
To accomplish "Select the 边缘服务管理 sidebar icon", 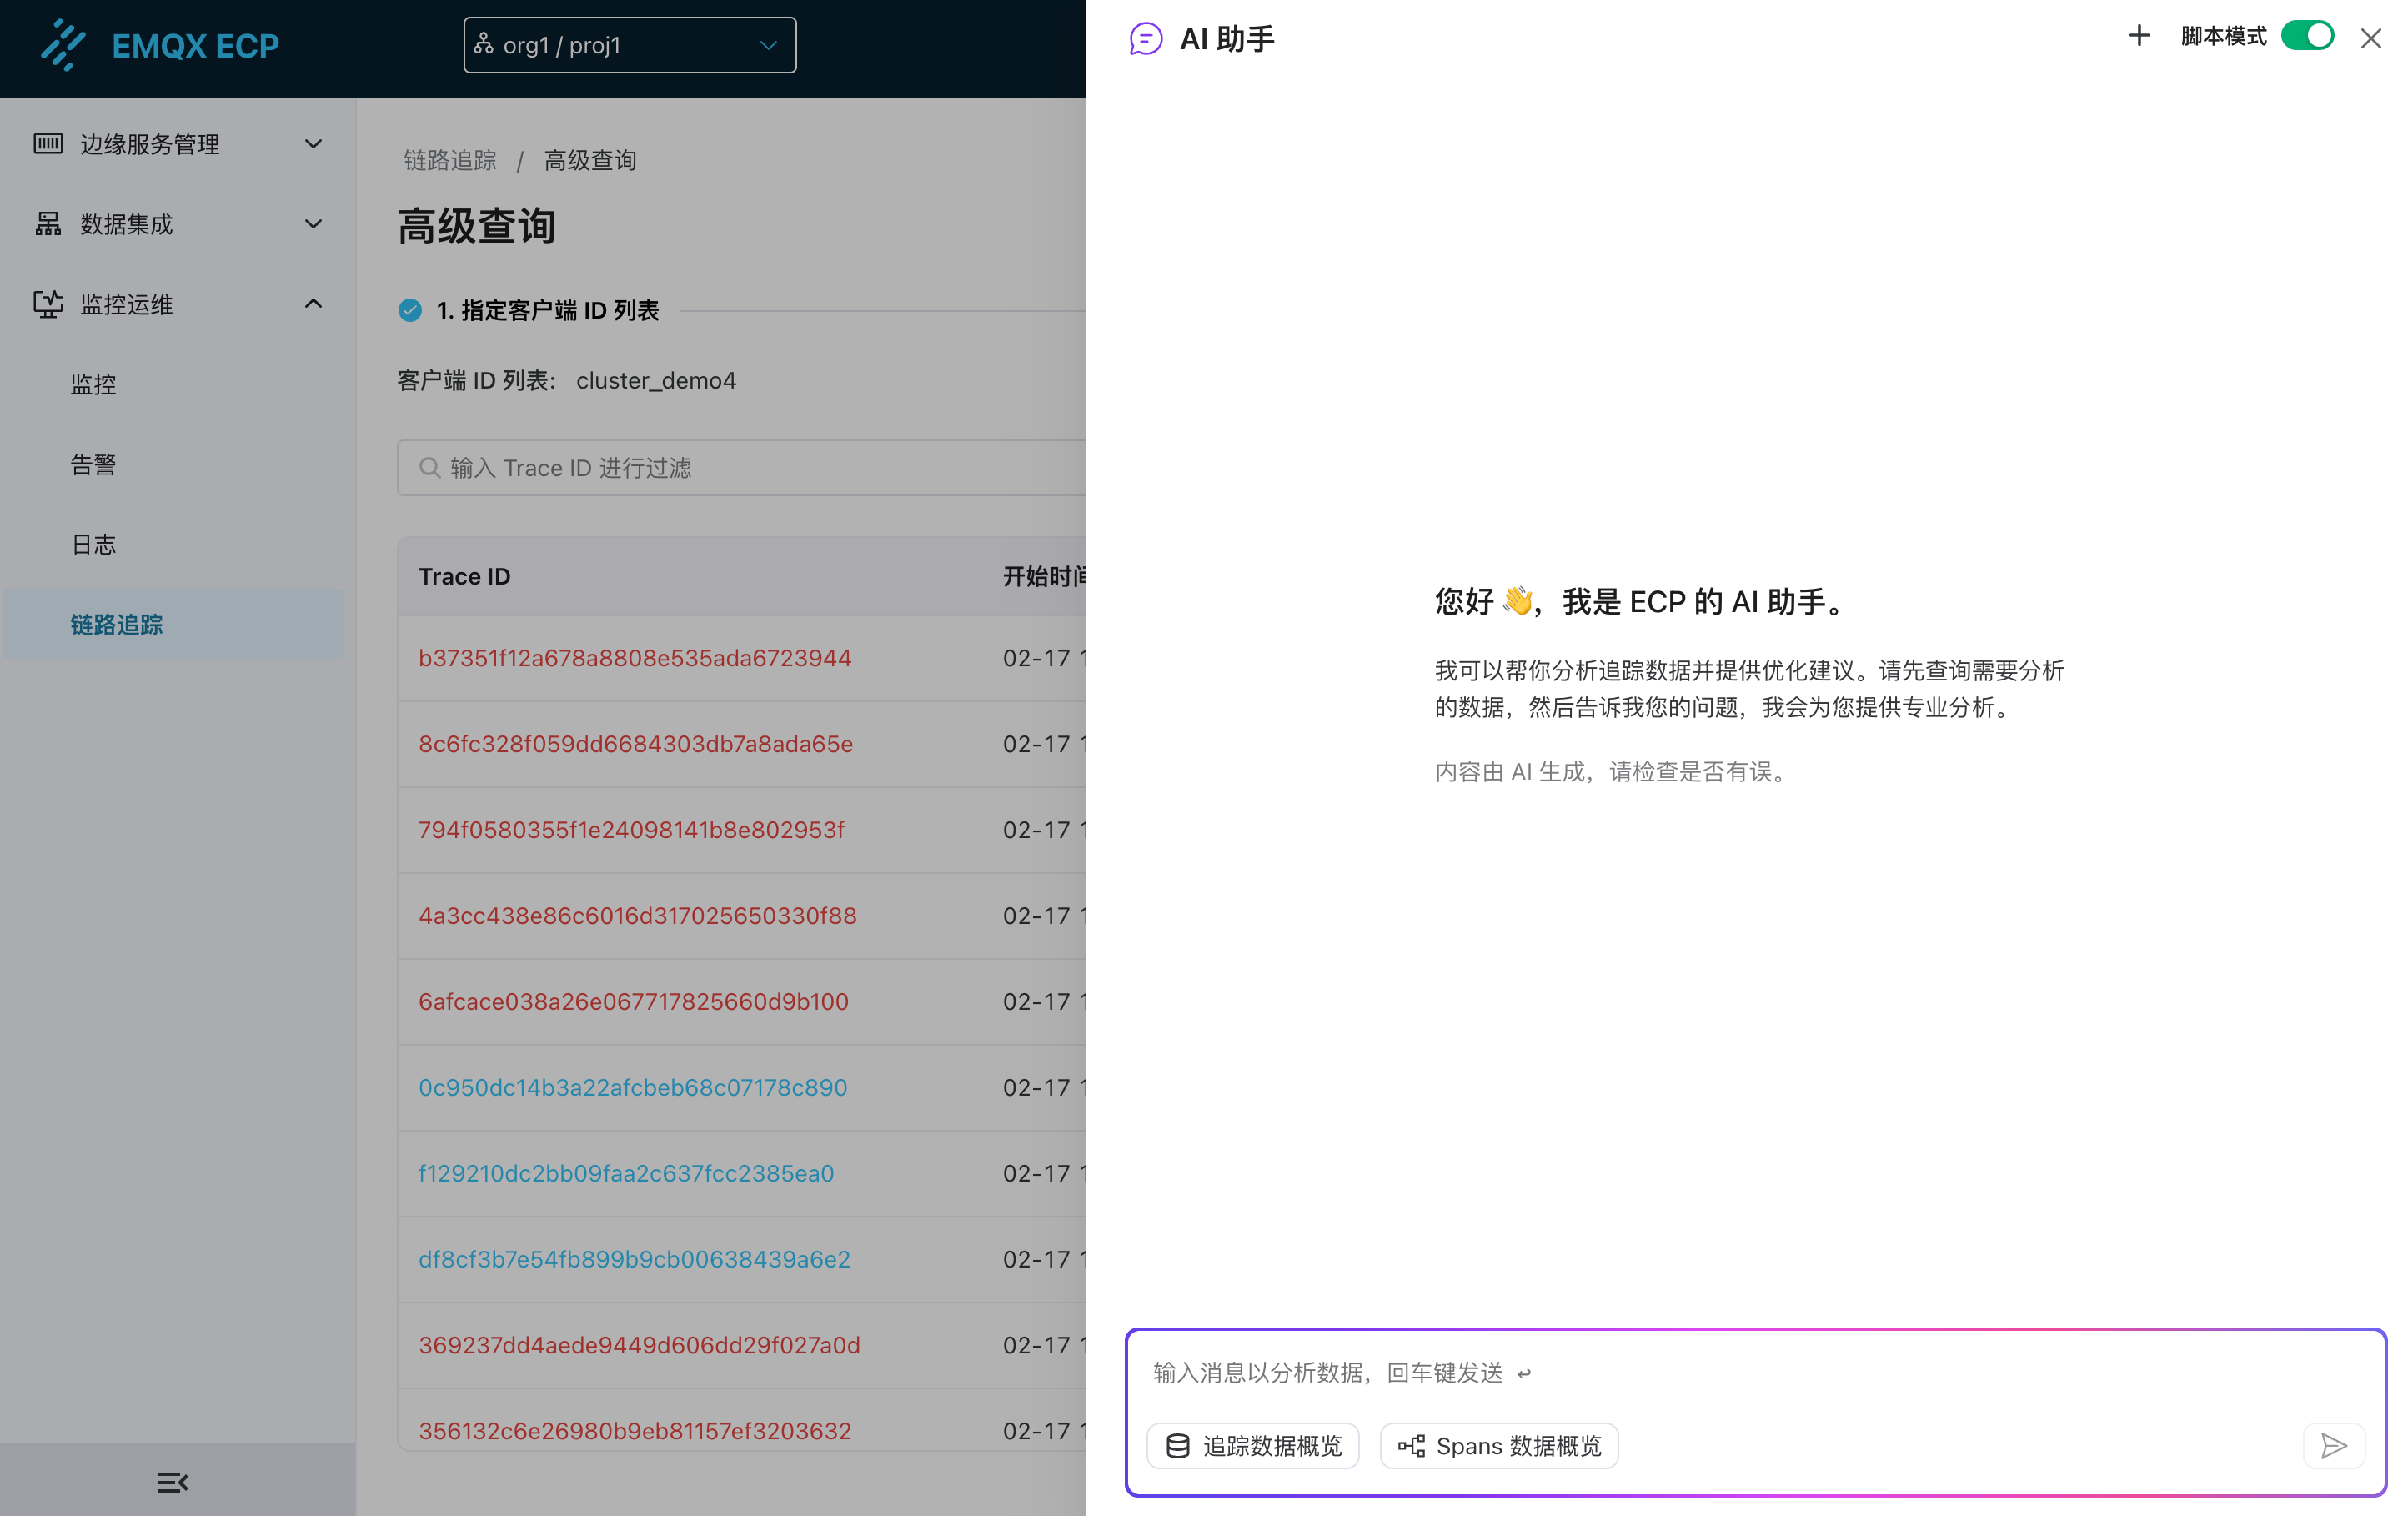I will pos(47,144).
